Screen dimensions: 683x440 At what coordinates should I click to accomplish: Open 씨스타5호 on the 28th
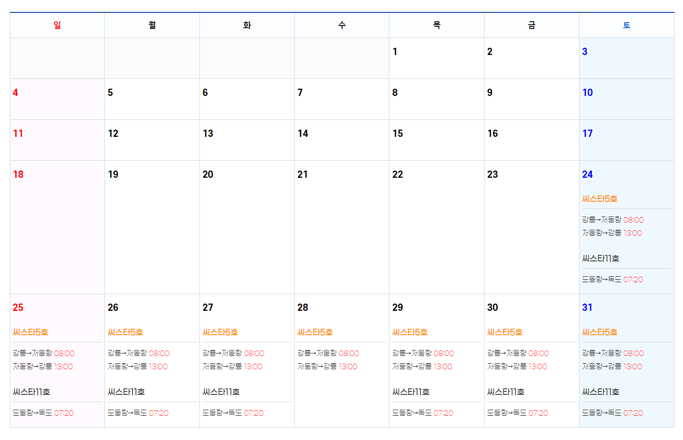tap(315, 332)
